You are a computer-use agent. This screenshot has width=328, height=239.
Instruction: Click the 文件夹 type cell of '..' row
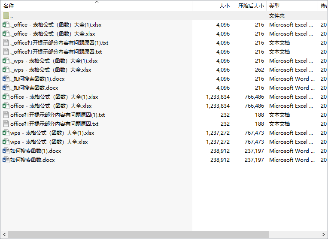[277, 16]
